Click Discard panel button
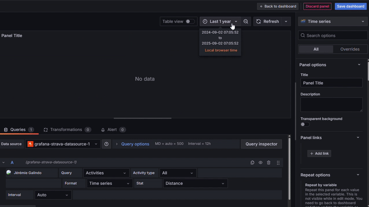369x207 pixels. [317, 6]
